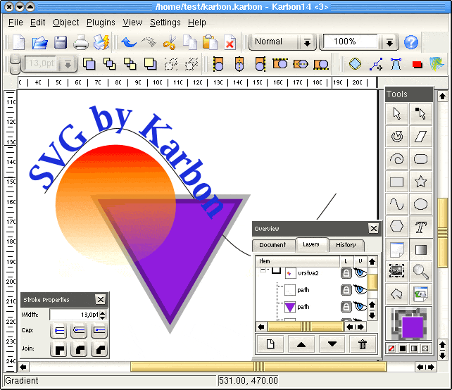Toggle visibility eye of vrstva2 layer

coord(360,272)
